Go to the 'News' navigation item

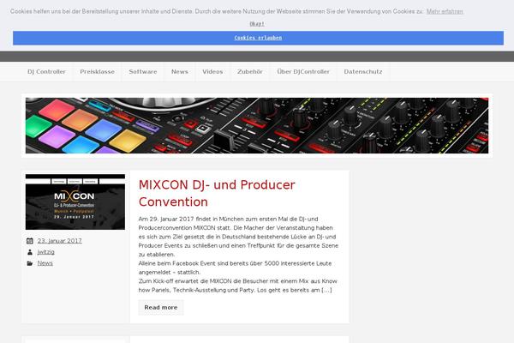pyautogui.click(x=180, y=71)
